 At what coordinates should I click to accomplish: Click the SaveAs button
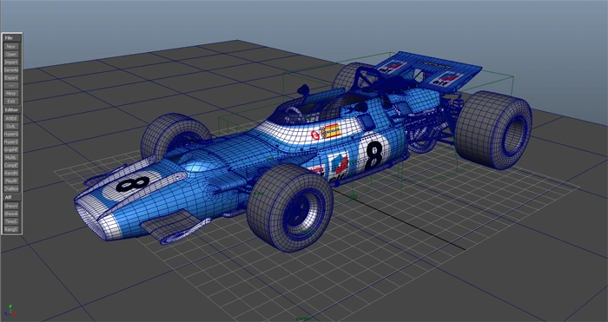(x=11, y=70)
